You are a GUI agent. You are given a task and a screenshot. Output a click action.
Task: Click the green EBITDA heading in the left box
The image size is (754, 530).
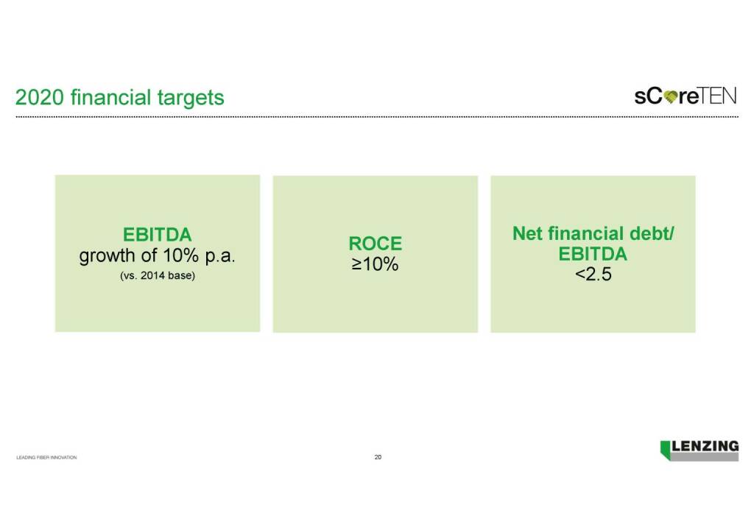coord(157,235)
